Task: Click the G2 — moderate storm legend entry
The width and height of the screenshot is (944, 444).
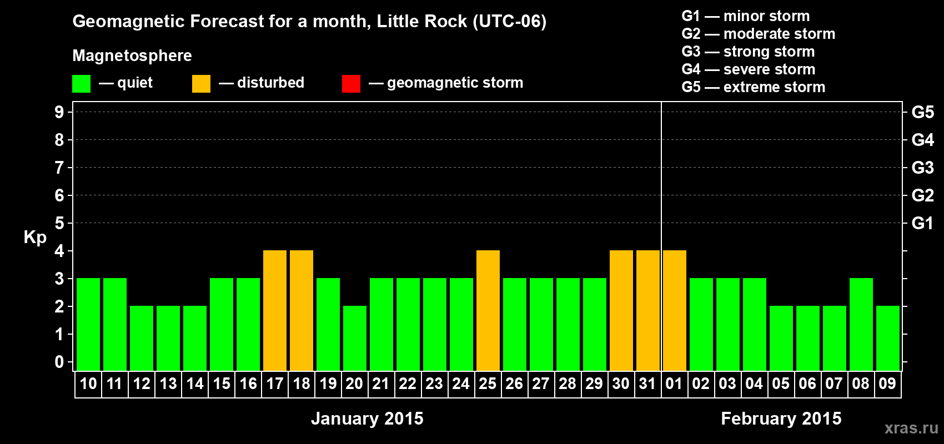Action: (759, 34)
